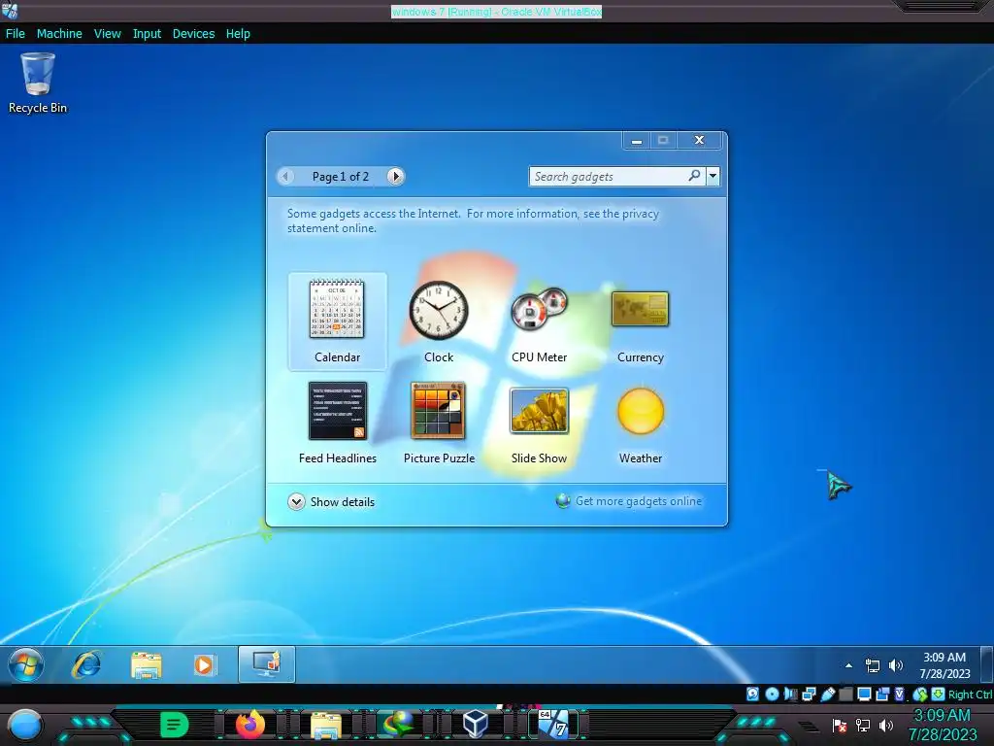The image size is (994, 746).
Task: Click VirtualBox network indicator
Action: tap(809, 694)
